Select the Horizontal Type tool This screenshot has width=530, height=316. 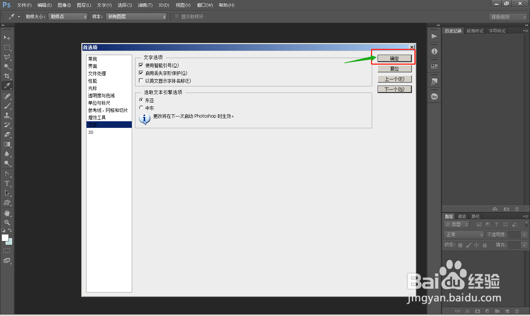pyautogui.click(x=7, y=183)
